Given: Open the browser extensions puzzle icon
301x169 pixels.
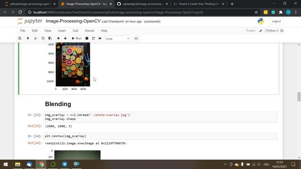Looking at the screenshot, I should coord(281,12).
